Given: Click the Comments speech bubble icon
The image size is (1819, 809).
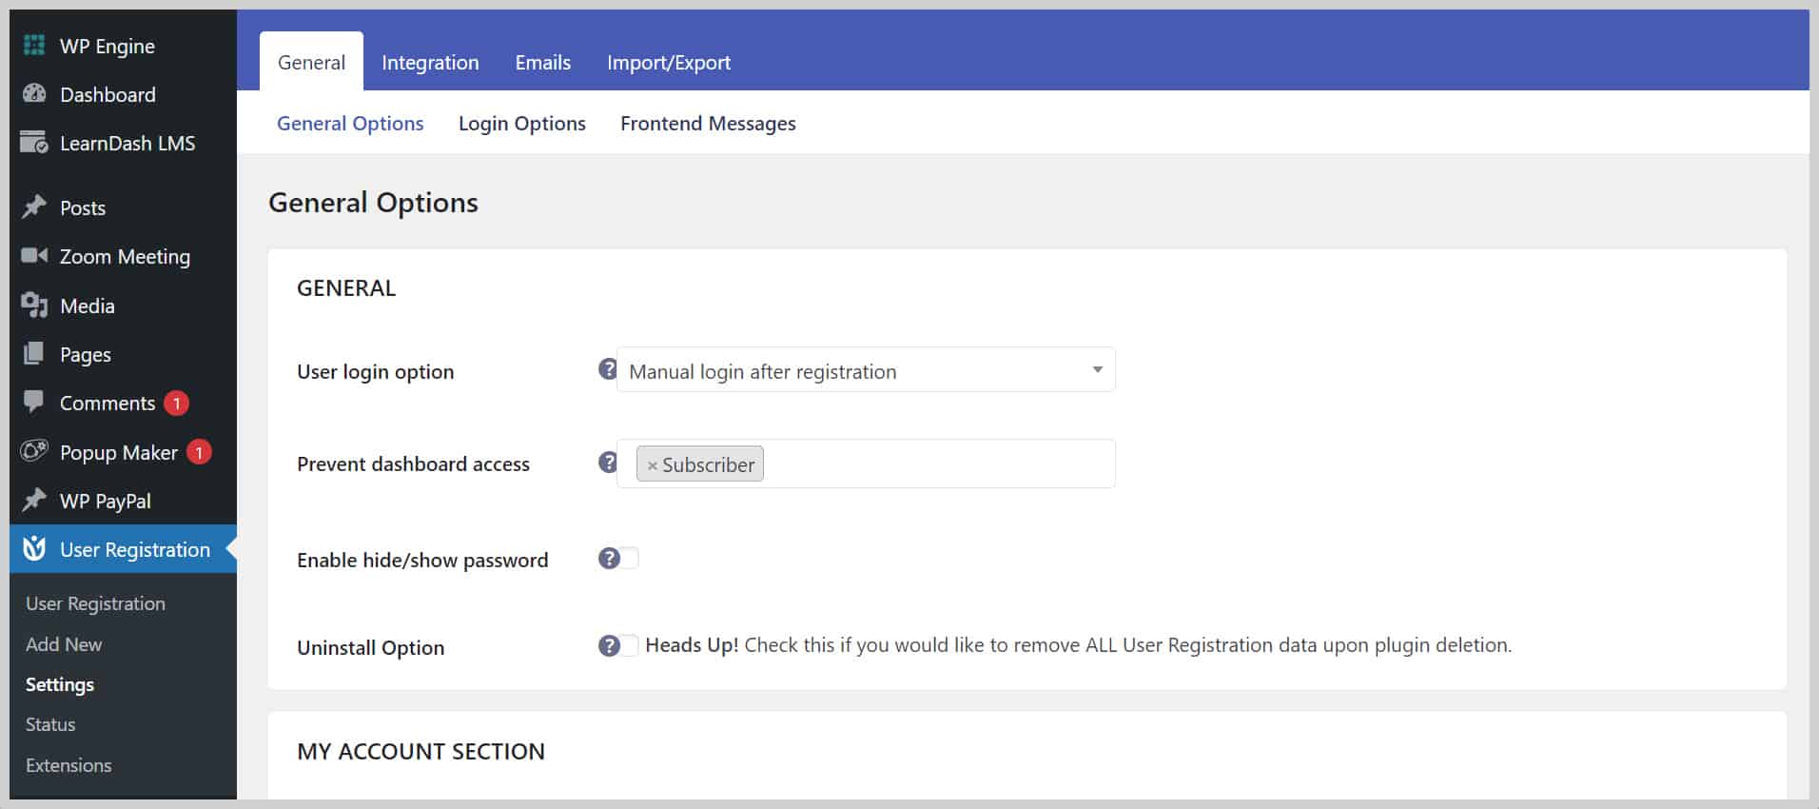Looking at the screenshot, I should pyautogui.click(x=34, y=402).
